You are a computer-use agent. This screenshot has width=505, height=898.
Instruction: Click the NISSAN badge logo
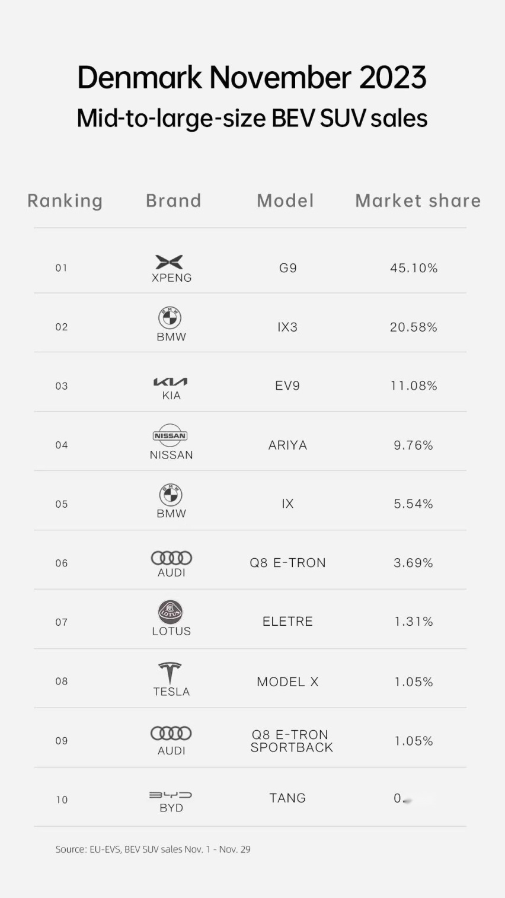[x=170, y=435]
